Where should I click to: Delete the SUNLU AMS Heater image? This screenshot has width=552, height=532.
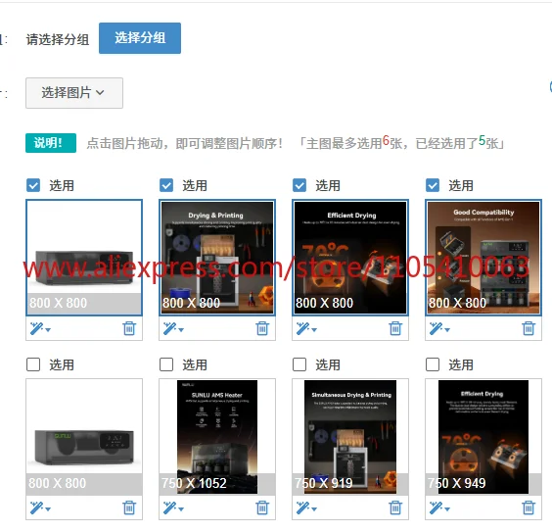tap(262, 508)
